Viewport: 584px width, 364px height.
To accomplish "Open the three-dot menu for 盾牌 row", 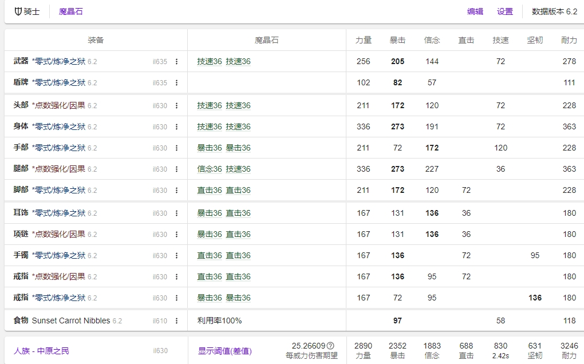I will (176, 83).
